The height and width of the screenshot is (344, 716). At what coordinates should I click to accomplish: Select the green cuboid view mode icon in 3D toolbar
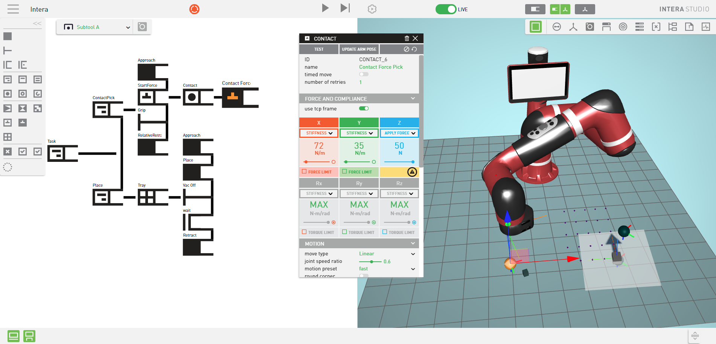pos(535,27)
